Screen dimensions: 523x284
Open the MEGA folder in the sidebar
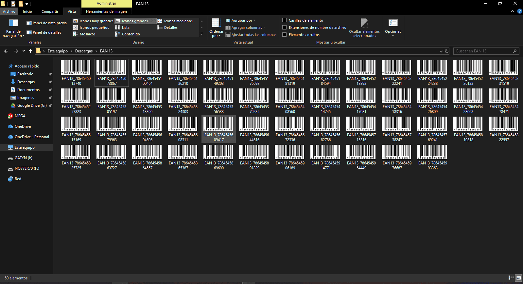point(20,116)
